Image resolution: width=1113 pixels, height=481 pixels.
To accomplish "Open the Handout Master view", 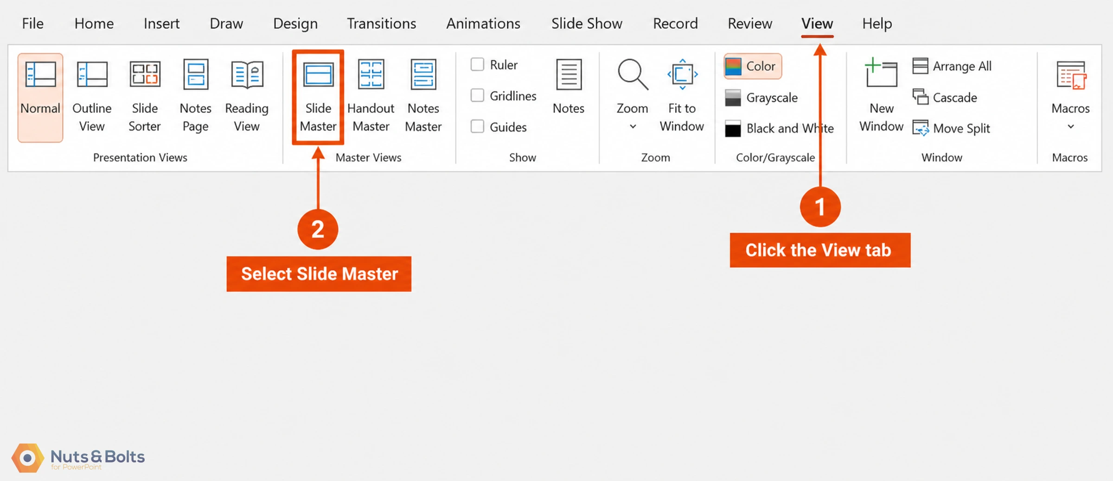I will (x=371, y=97).
